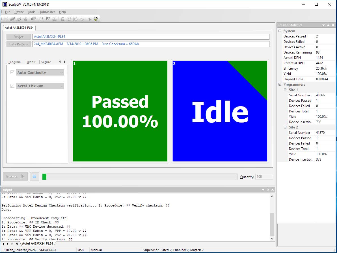Click the Quantity input field

click(264, 177)
